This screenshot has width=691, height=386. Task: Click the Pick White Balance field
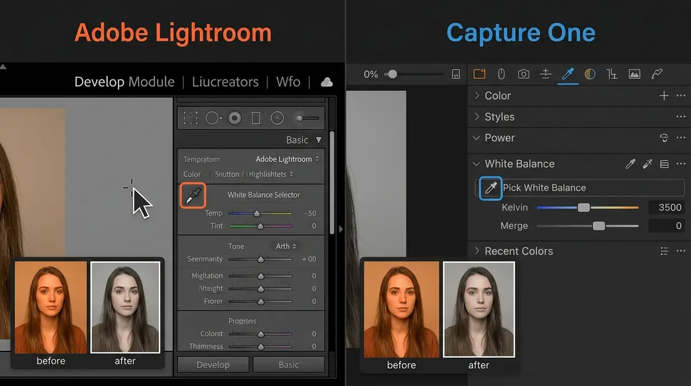point(581,188)
